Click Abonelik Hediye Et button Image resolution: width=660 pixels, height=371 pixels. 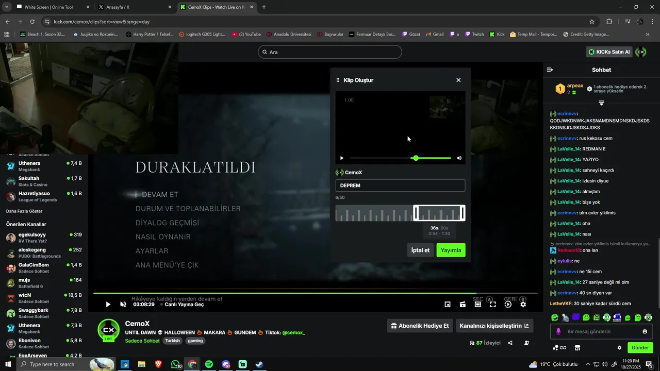420,326
